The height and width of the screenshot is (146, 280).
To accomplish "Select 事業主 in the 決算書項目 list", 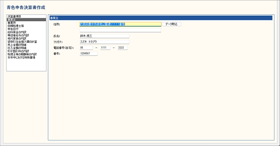I will [26, 20].
